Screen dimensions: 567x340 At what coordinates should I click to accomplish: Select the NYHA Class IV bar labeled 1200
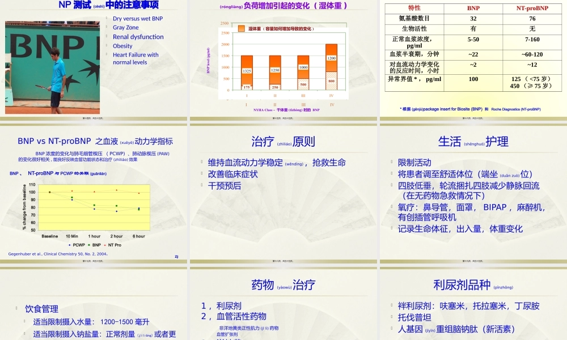point(332,58)
